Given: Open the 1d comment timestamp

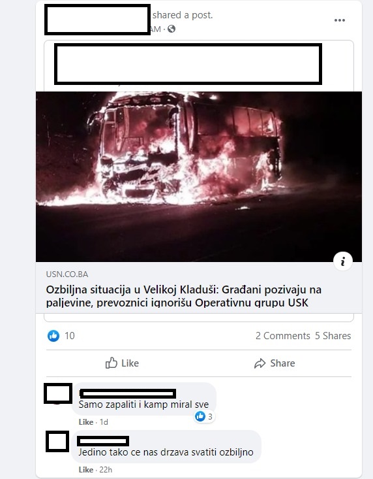Looking at the screenshot, I should click(x=104, y=422).
